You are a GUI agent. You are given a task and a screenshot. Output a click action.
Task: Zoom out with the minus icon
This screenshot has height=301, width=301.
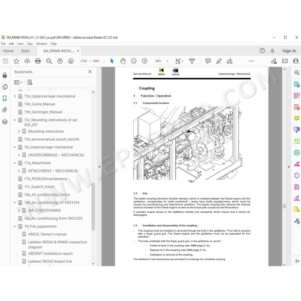tap(134, 61)
